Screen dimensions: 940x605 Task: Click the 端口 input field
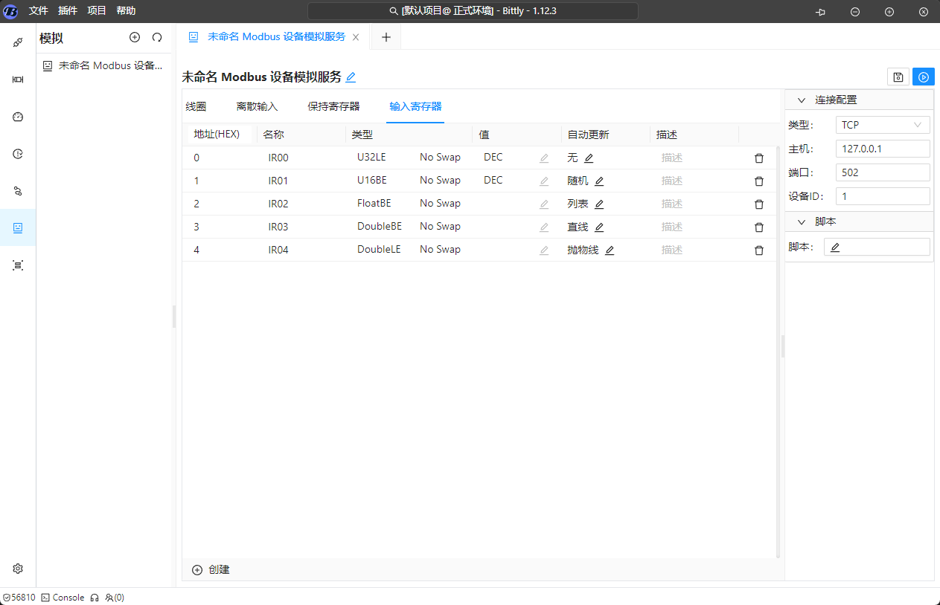coord(883,172)
